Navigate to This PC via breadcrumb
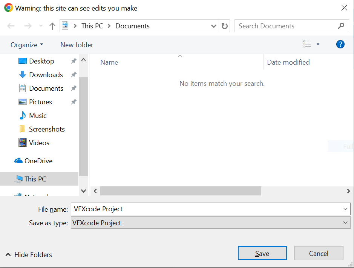This screenshot has width=354, height=268. point(92,26)
